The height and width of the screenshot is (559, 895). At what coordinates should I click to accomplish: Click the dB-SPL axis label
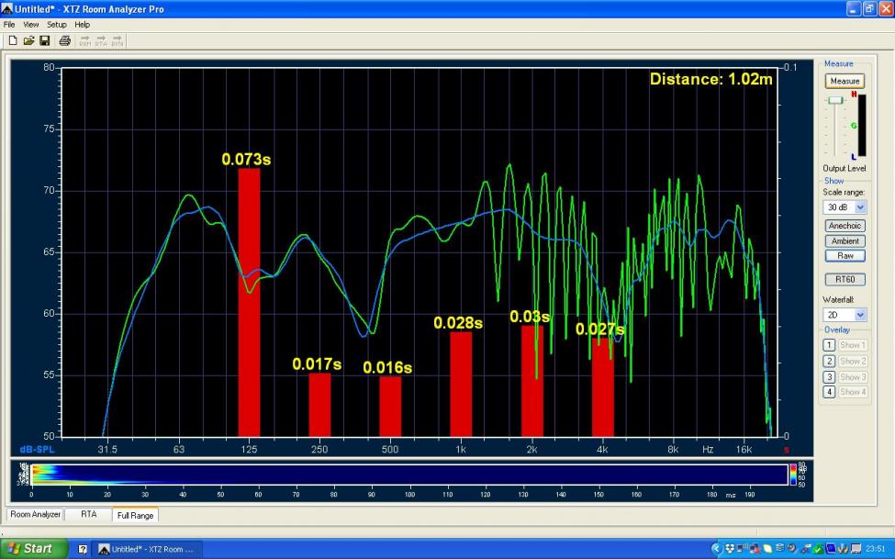37,450
